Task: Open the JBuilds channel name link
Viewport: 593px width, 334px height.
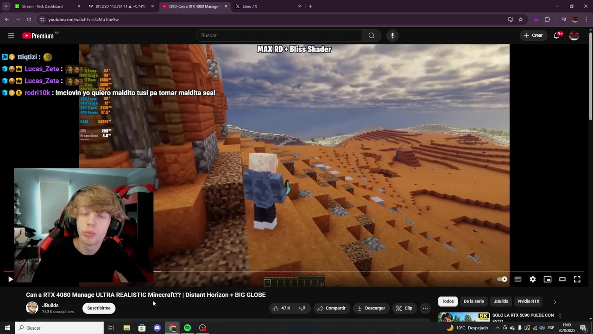Action: point(50,305)
